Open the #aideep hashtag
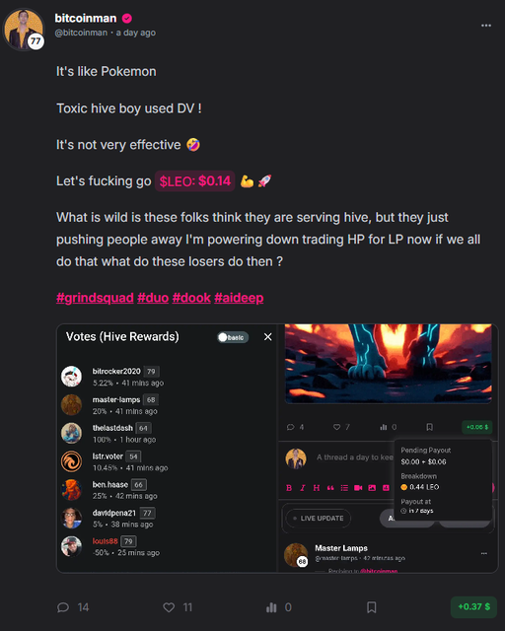Image resolution: width=505 pixels, height=631 pixels. 239,298
